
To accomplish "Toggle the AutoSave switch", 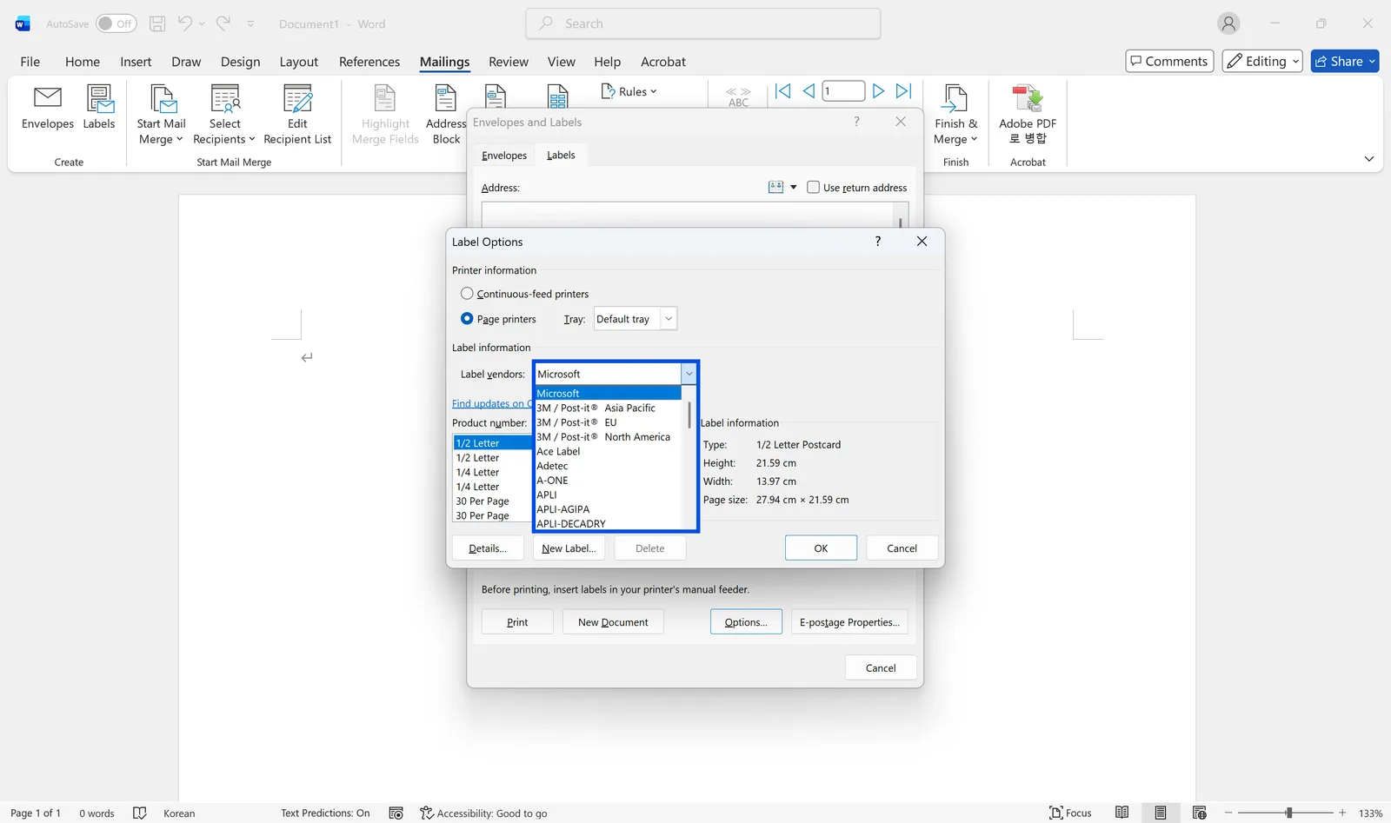I will (116, 23).
